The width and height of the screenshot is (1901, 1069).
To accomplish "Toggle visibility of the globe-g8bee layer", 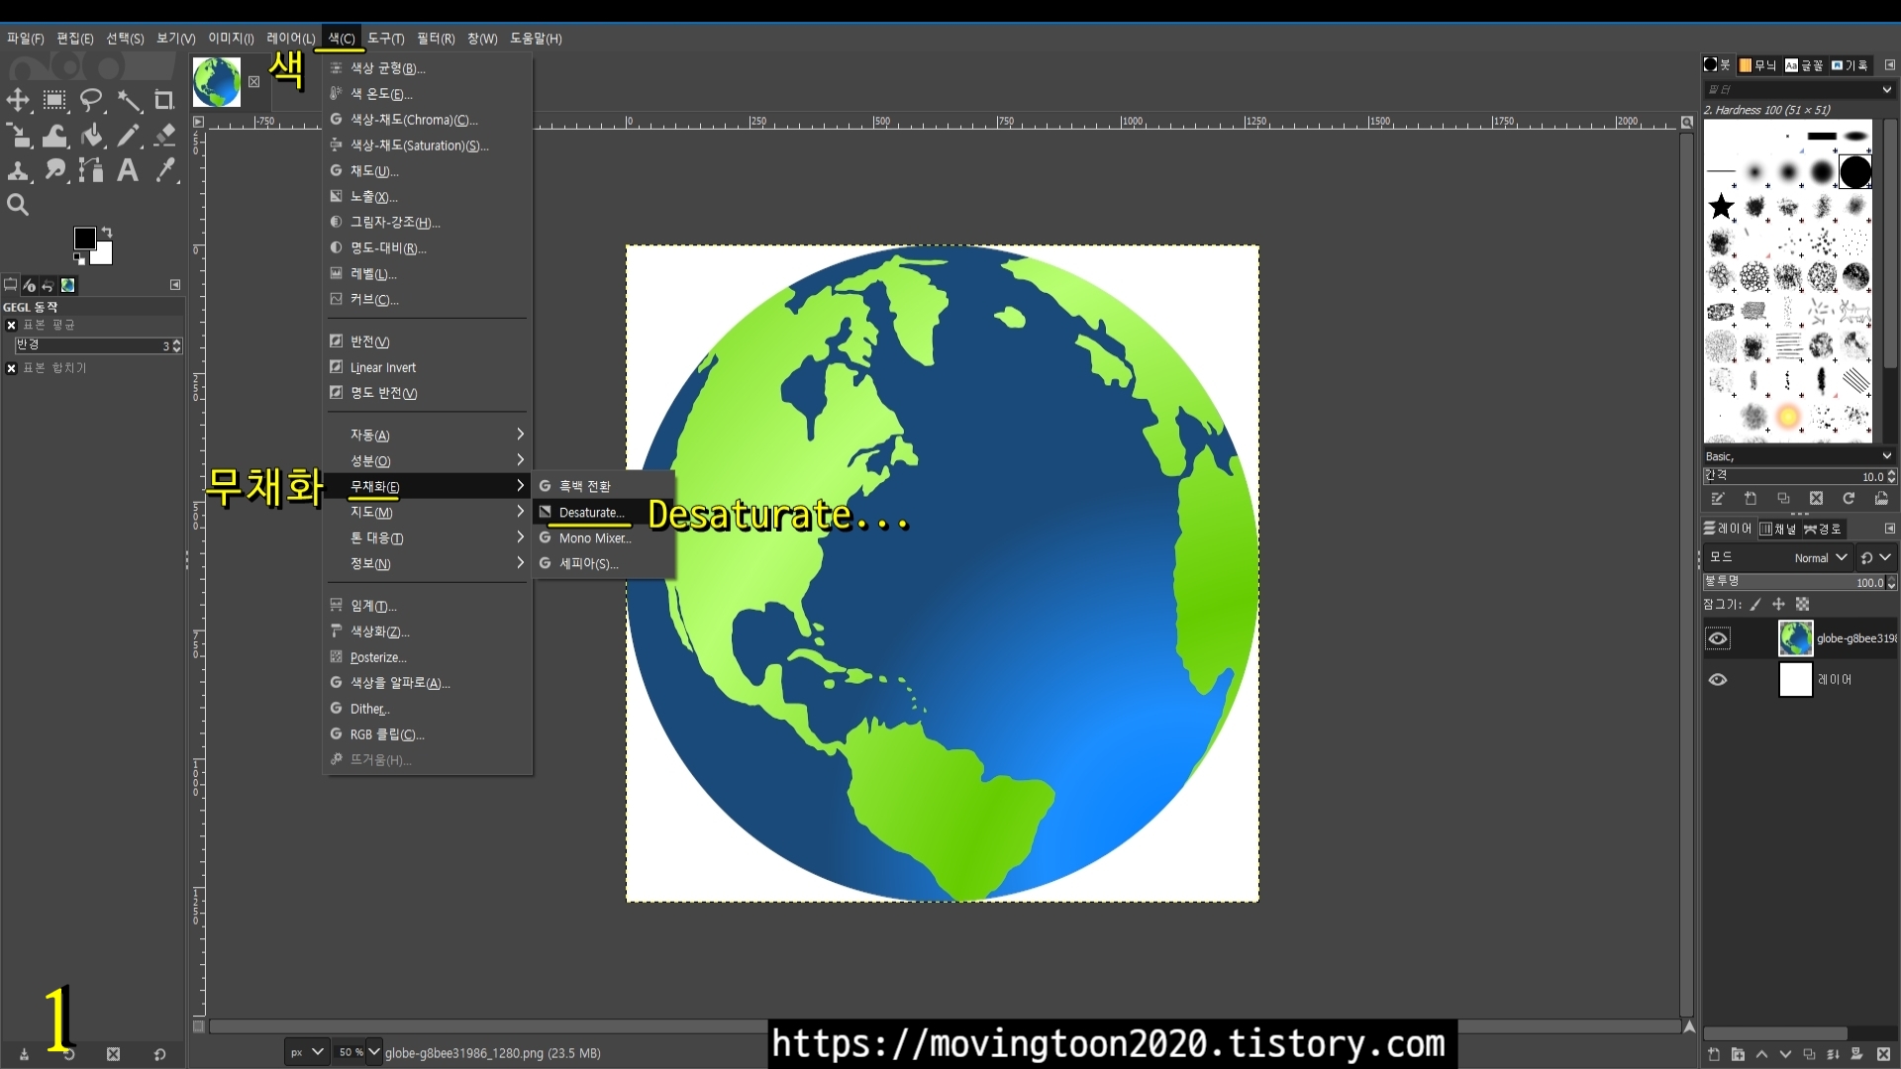I will click(x=1718, y=638).
